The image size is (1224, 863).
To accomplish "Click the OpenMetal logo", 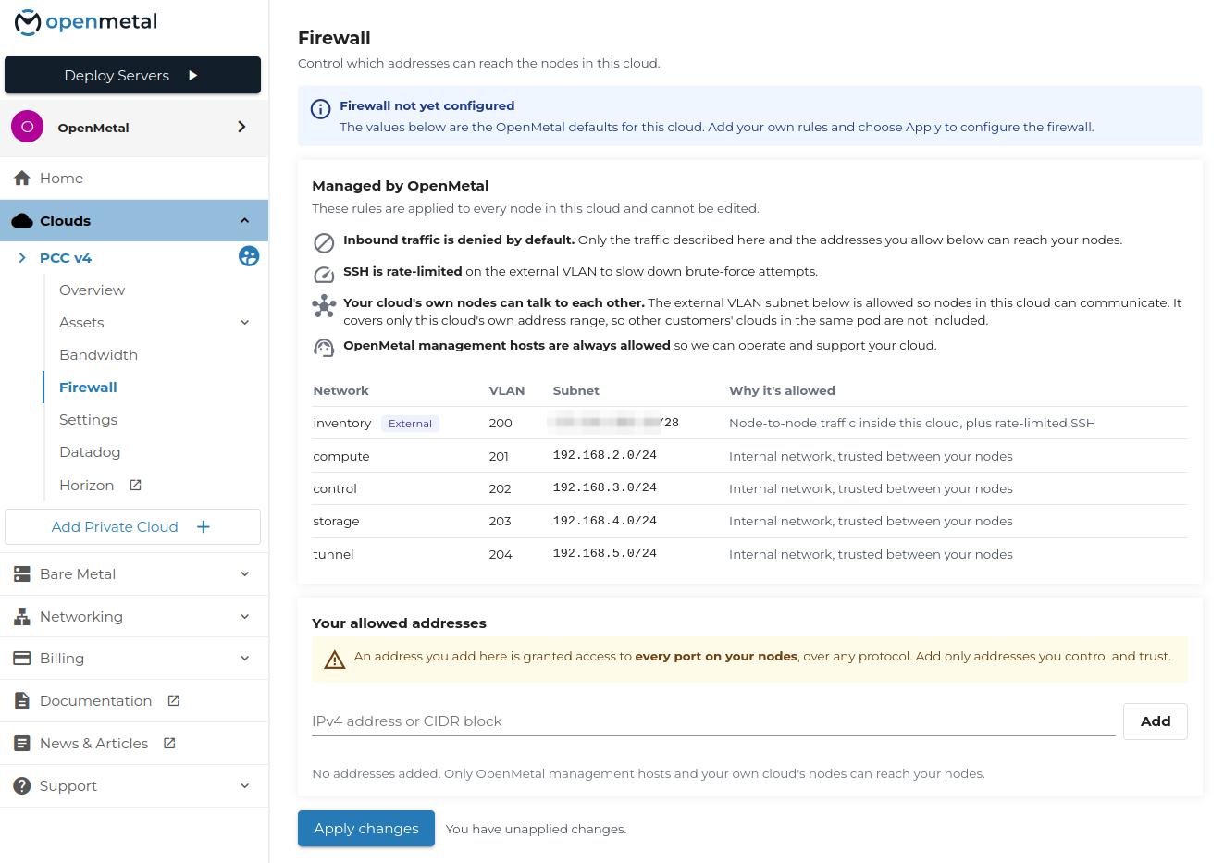I will pos(86,22).
